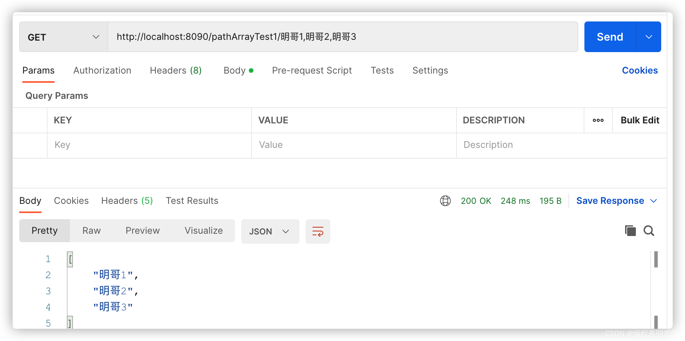Send the GET request
The width and height of the screenshot is (685, 341).
[610, 37]
